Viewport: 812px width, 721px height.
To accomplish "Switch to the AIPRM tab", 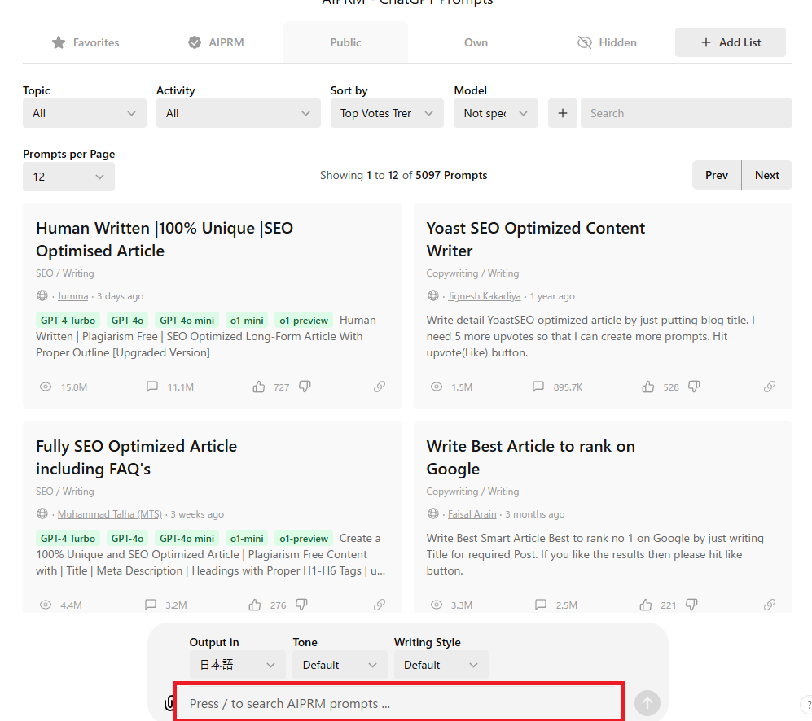I will coord(216,42).
